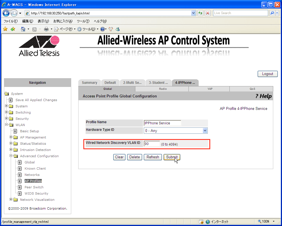Stop loading with the red X icon
The width and height of the screenshot is (282, 226).
pyautogui.click(x=208, y=13)
